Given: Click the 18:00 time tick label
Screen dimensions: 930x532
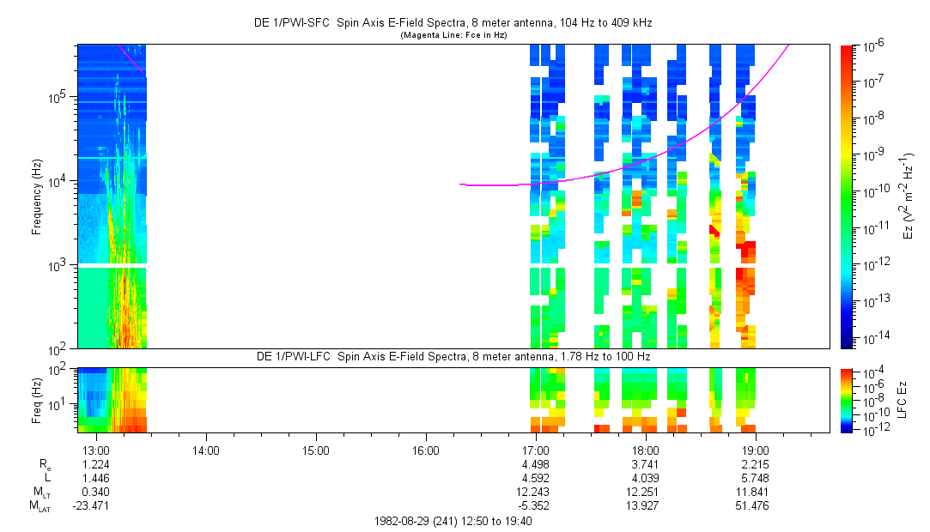Looking at the screenshot, I should pyautogui.click(x=646, y=450).
